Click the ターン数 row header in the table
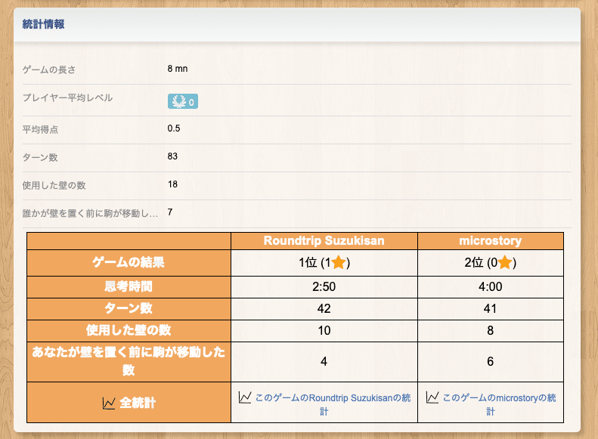Viewport: 598px width, 439px height. pos(129,309)
